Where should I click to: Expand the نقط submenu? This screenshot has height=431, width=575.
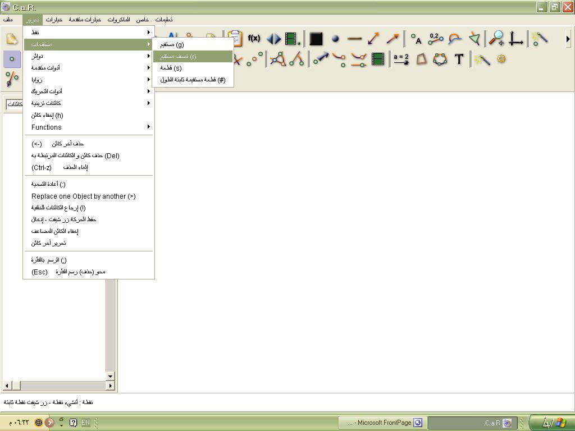point(88,32)
